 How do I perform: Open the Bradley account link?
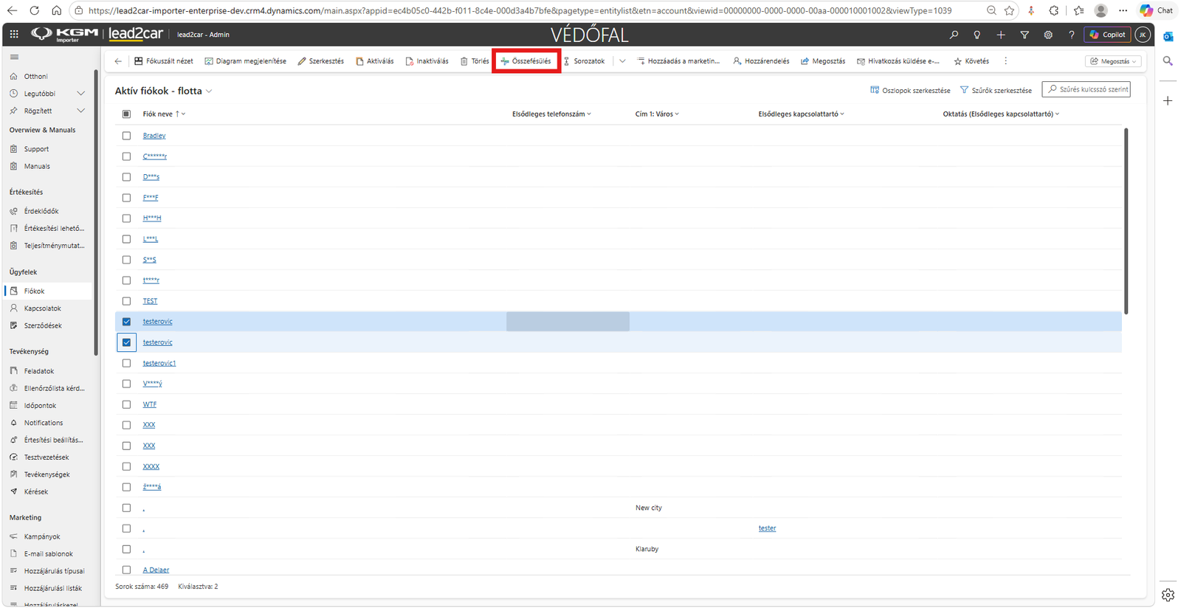tap(154, 136)
